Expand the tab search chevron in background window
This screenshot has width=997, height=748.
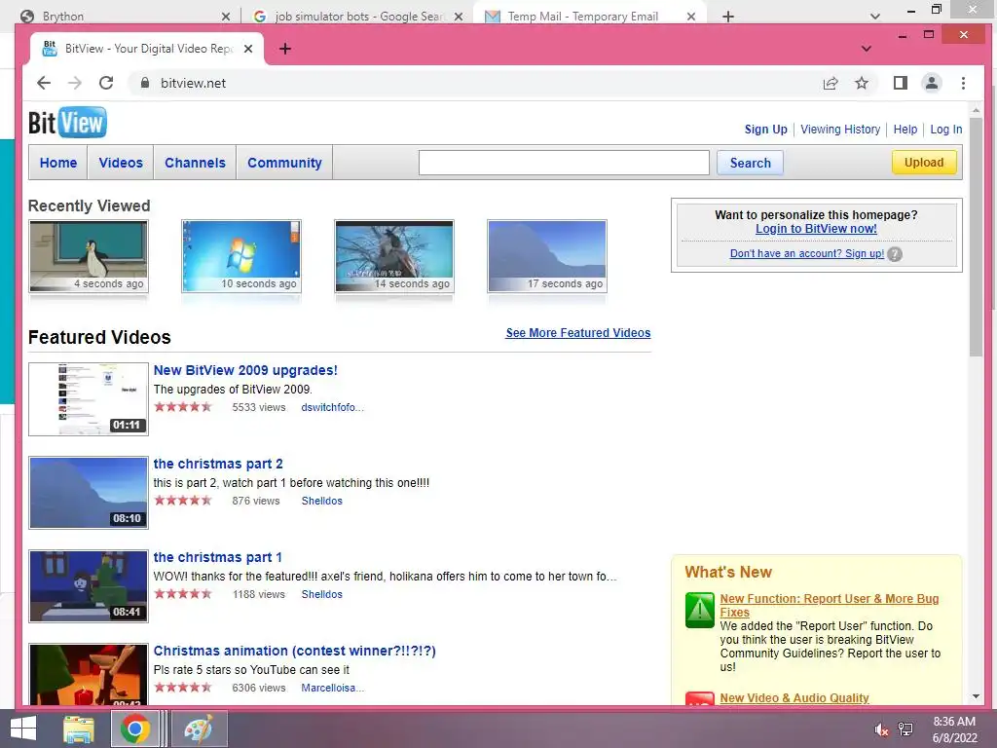click(x=875, y=17)
